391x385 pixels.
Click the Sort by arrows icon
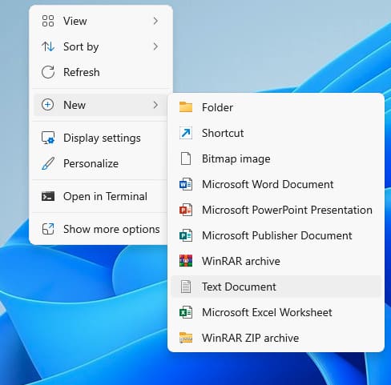tap(48, 46)
